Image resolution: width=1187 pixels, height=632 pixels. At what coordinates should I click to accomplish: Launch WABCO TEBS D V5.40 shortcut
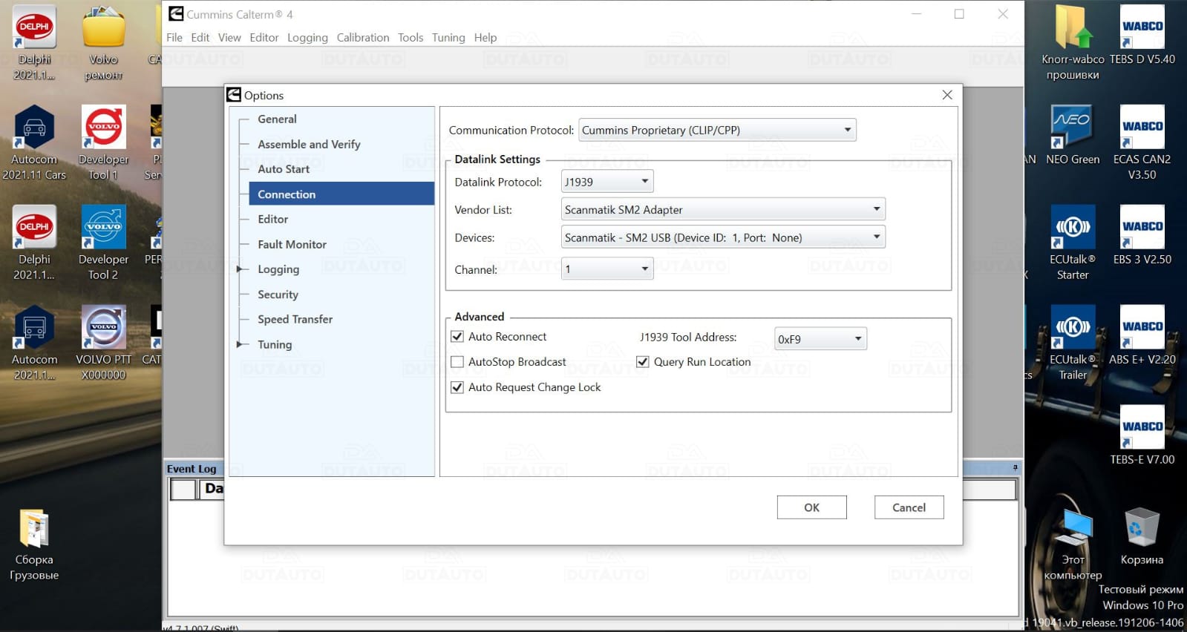click(x=1142, y=28)
